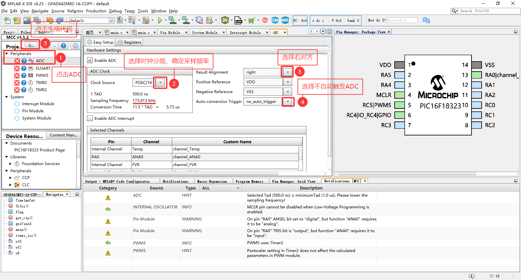This screenshot has height=280, width=521.
Task: Open the Production menu
Action: [96, 11]
